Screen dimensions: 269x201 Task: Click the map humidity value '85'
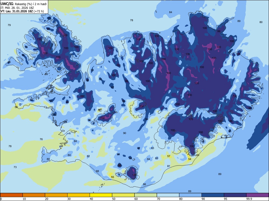click(157, 158)
